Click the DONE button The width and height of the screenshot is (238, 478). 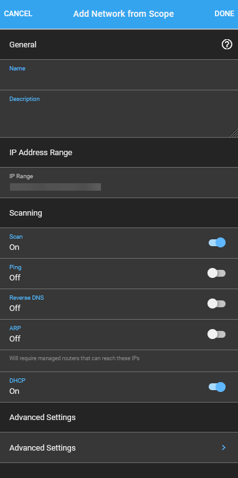[x=224, y=14]
